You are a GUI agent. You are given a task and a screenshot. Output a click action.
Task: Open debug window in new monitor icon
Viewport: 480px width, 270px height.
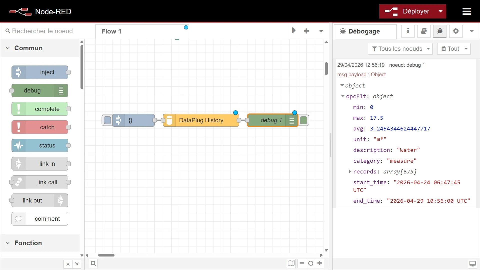[x=472, y=264]
